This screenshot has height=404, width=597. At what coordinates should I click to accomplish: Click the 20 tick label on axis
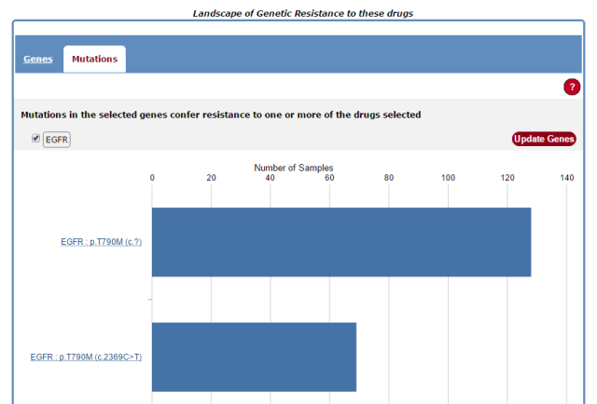[211, 178]
